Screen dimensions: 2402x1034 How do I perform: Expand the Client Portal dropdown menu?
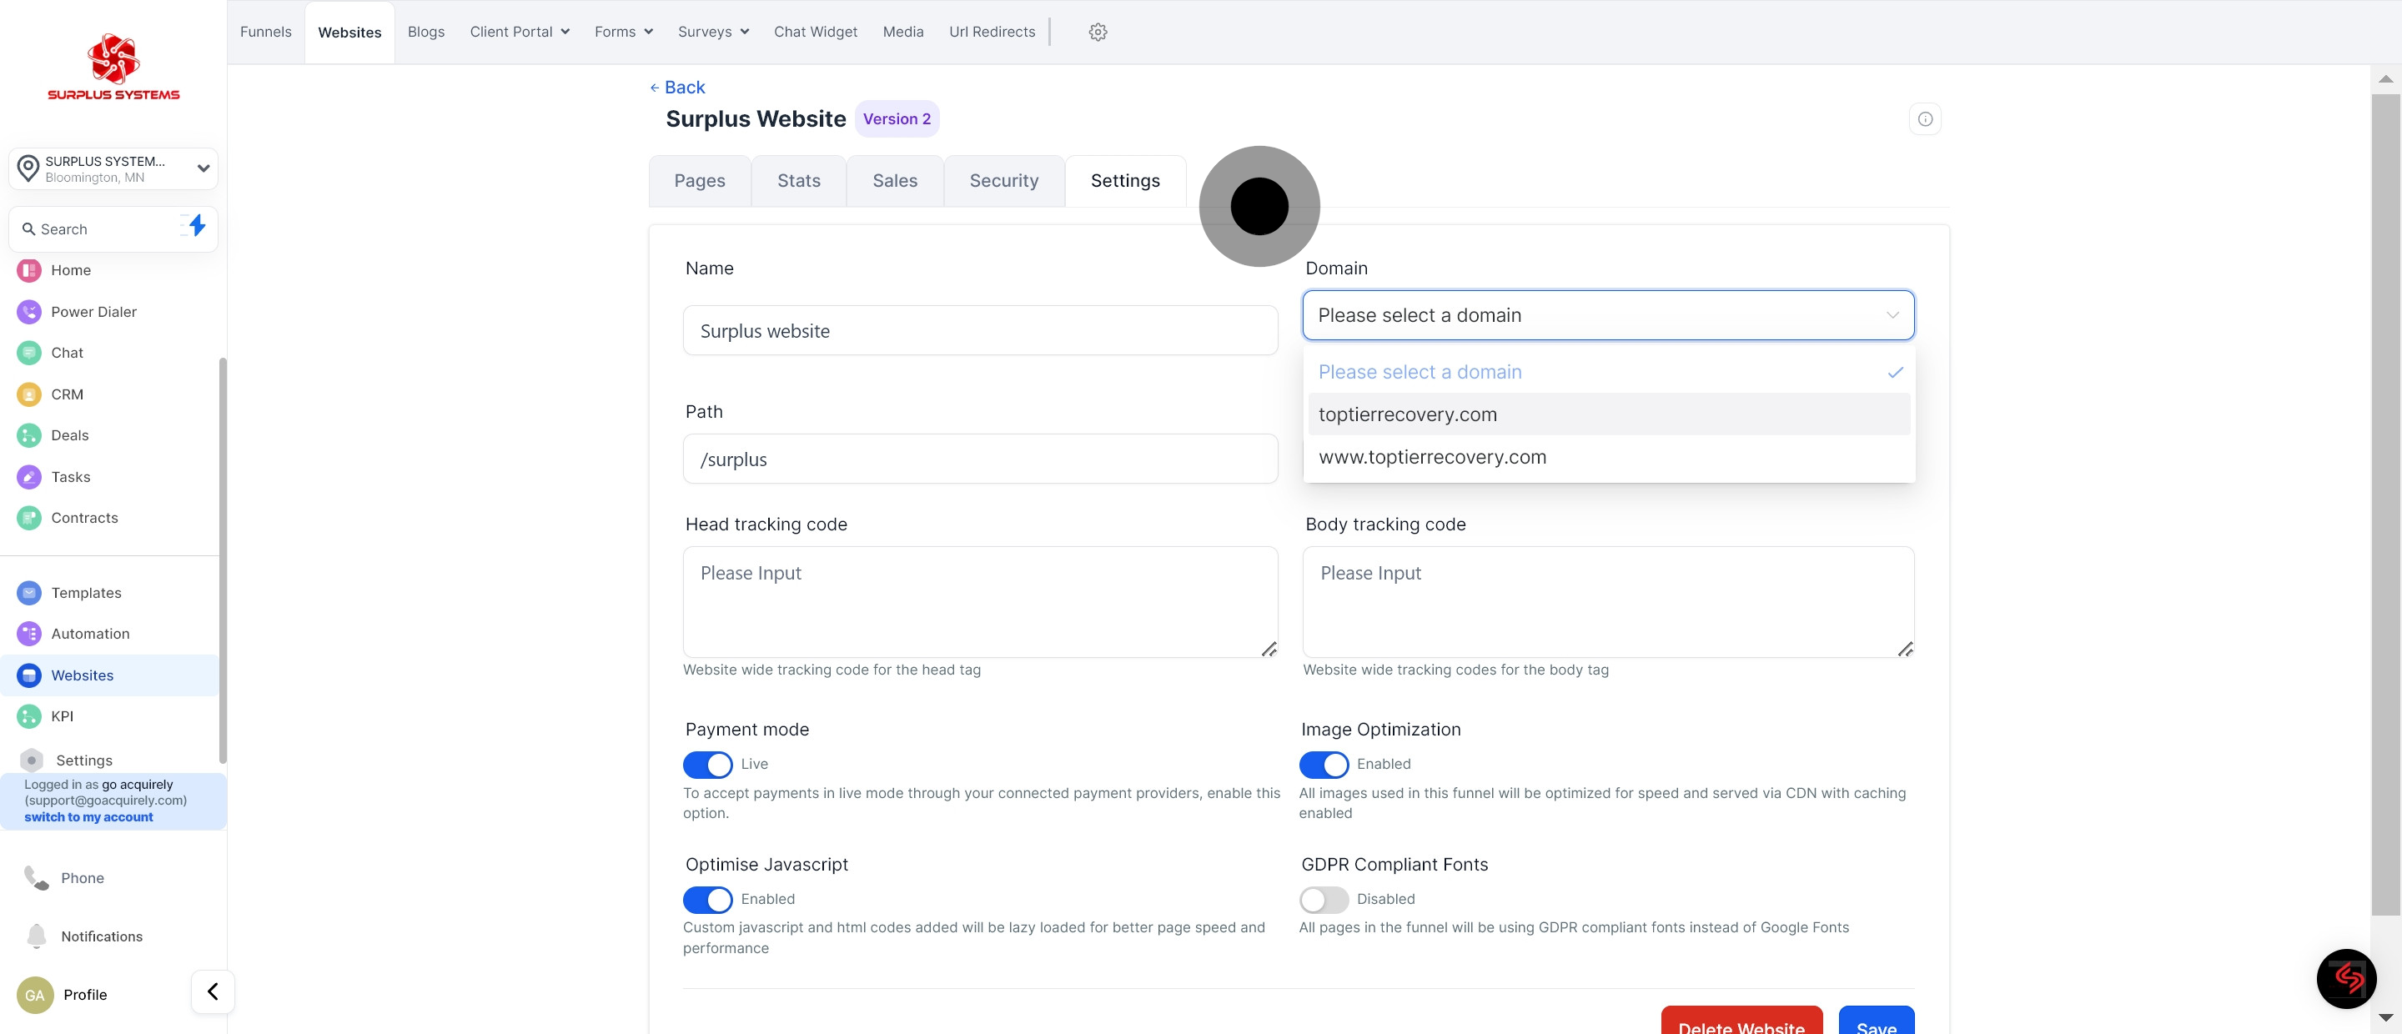pos(520,32)
